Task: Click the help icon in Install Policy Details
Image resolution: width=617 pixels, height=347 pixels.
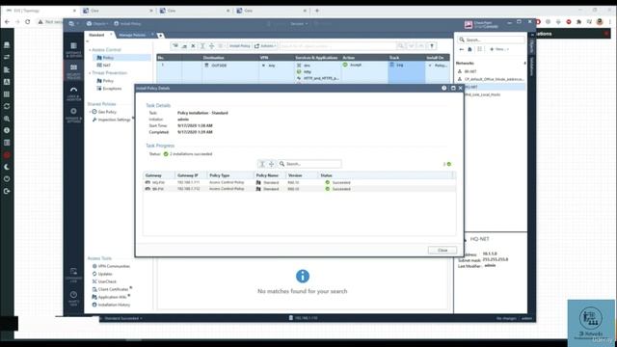Action: 443,88
